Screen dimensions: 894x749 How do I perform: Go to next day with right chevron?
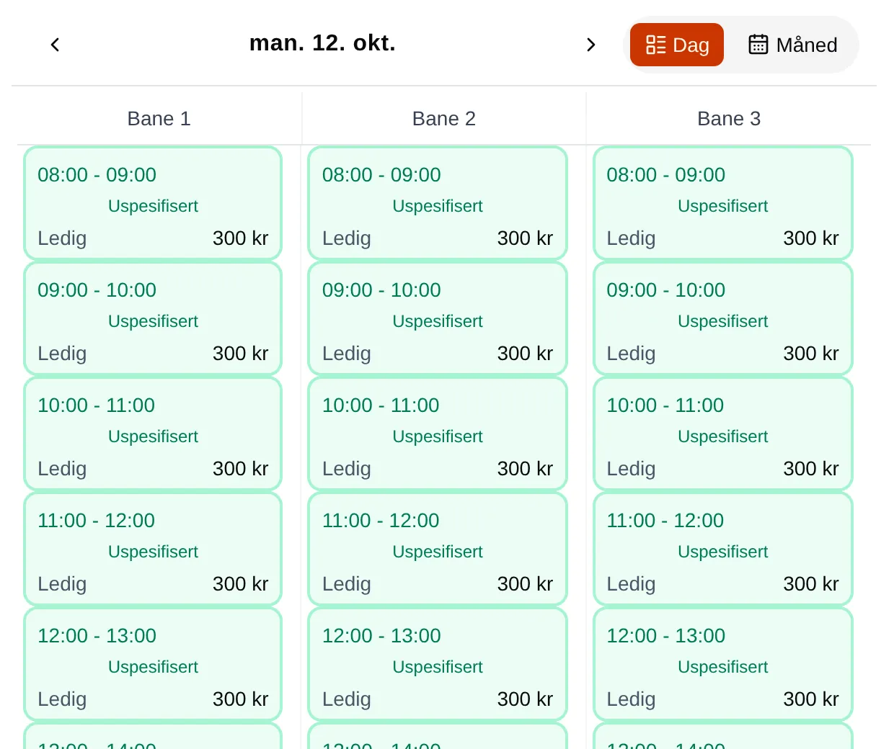coord(590,45)
